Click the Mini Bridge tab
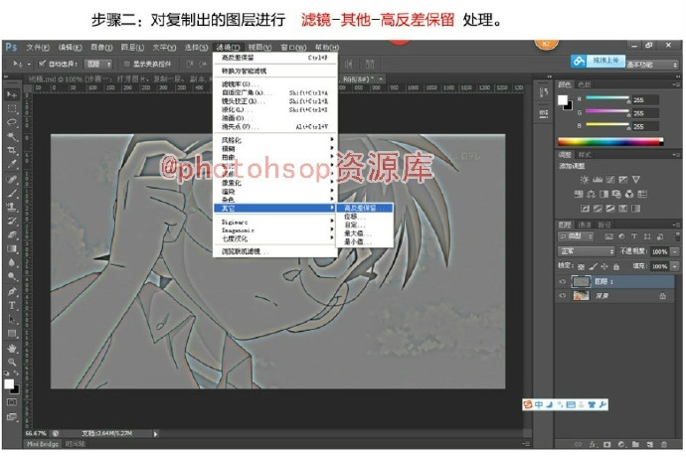Viewport: 686px width, 457px height. click(43, 444)
